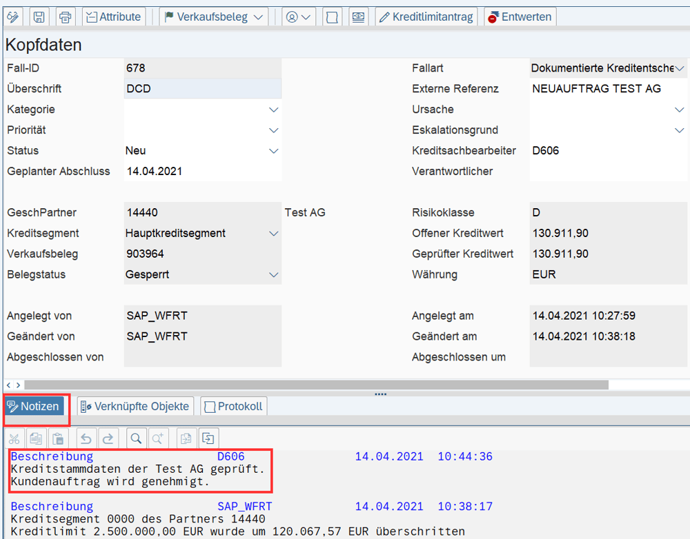
Task: Save the case with the diskette icon
Action: tap(39, 17)
